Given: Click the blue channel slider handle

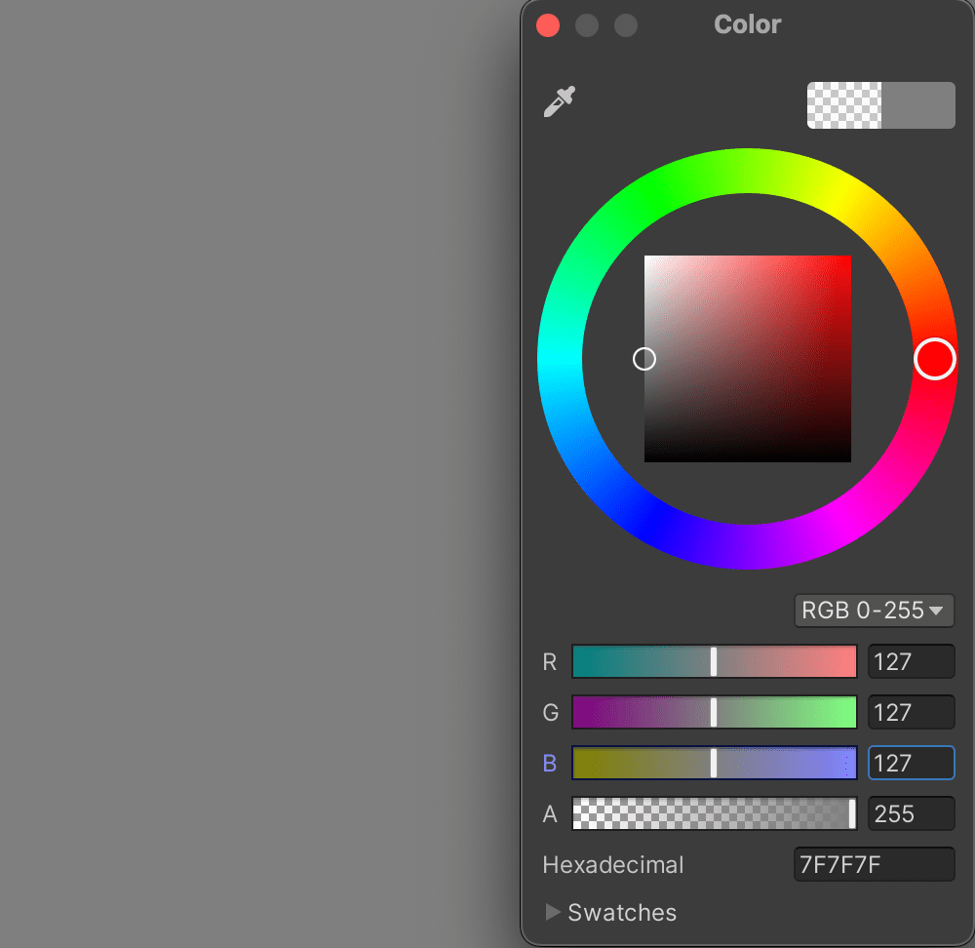Looking at the screenshot, I should pos(714,763).
